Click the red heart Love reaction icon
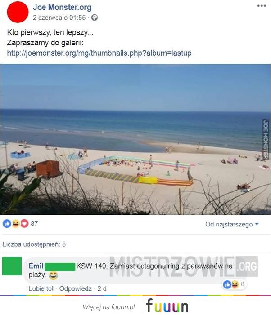This screenshot has height=315, width=271. [24, 224]
